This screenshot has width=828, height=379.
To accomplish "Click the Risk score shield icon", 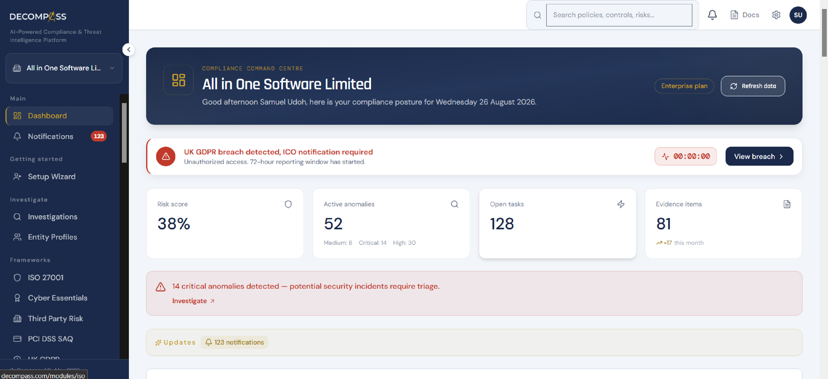I will pyautogui.click(x=288, y=204).
